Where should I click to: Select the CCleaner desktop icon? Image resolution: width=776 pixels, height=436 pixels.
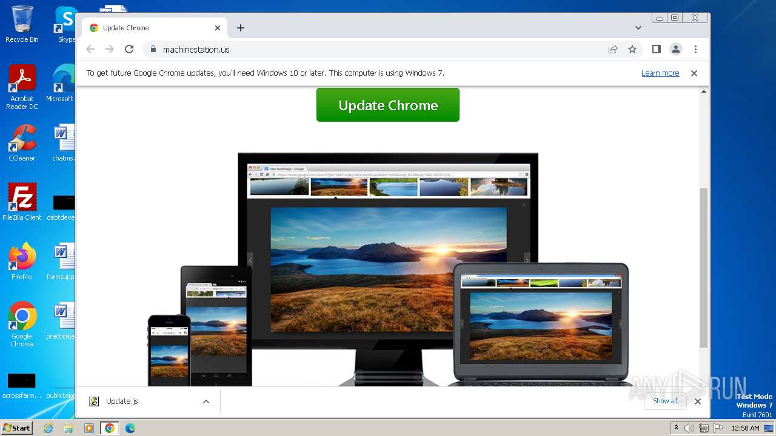(x=22, y=143)
